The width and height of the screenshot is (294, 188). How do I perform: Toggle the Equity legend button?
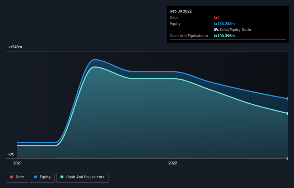42,177
